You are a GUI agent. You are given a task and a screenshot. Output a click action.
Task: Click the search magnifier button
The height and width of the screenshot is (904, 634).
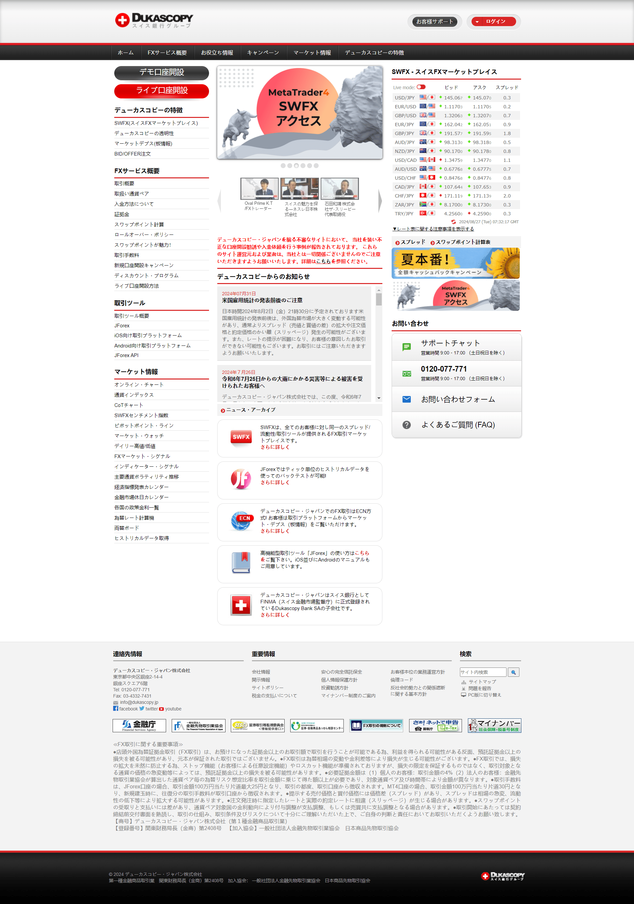[x=513, y=672]
